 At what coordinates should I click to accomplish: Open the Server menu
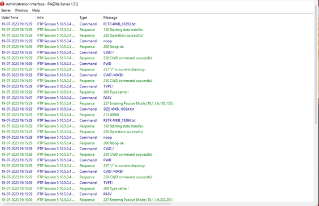click(x=6, y=10)
